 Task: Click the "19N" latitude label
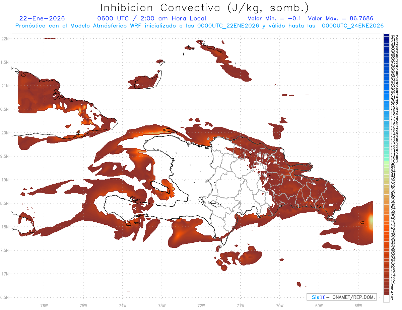[x=5, y=180]
